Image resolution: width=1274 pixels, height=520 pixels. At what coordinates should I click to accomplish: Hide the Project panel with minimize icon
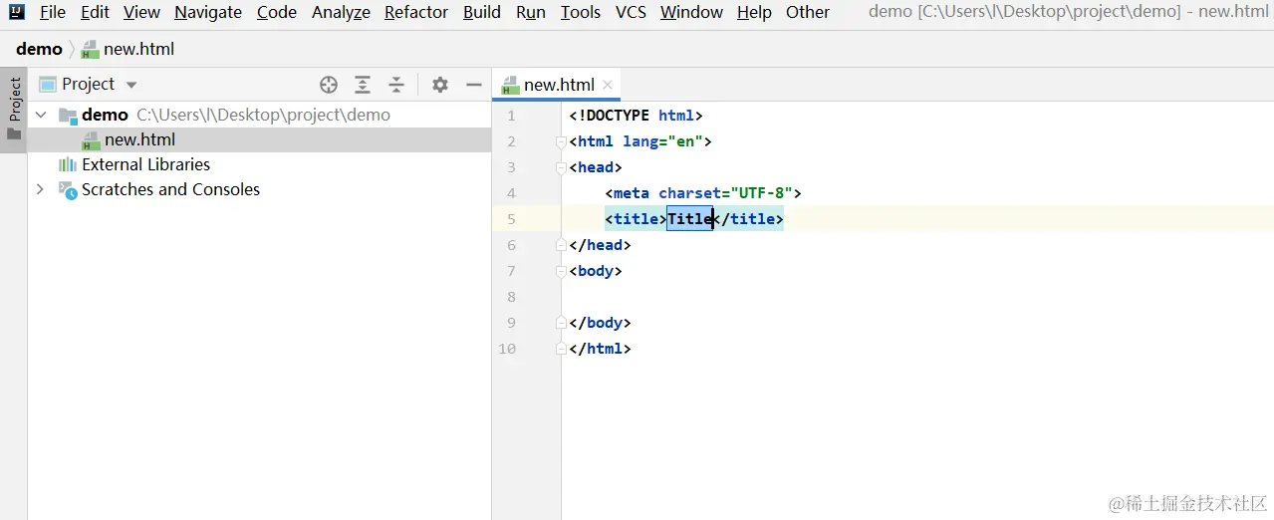(x=474, y=85)
